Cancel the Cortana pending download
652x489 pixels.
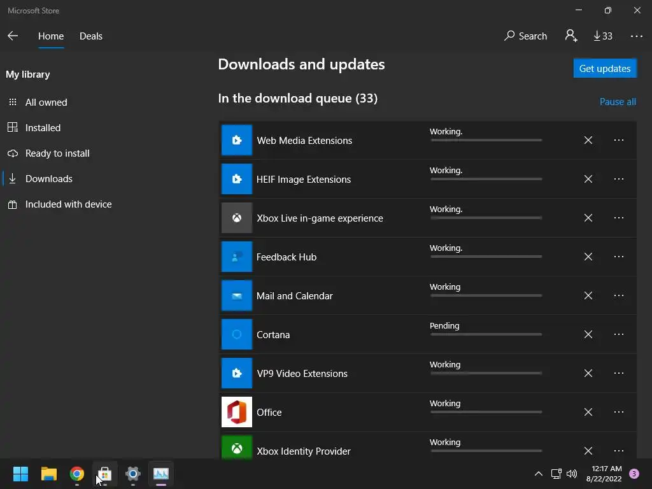pyautogui.click(x=588, y=334)
